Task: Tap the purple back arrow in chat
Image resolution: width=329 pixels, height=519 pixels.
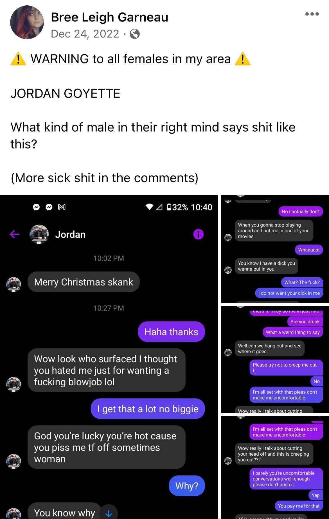Action: point(15,234)
